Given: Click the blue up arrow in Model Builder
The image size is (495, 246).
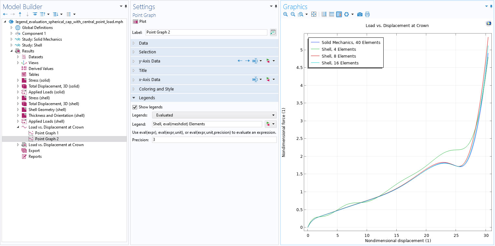Looking at the screenshot, I should coord(20,14).
